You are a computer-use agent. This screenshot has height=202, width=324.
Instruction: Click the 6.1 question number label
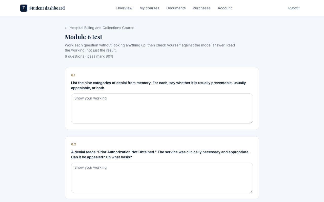[x=73, y=75]
